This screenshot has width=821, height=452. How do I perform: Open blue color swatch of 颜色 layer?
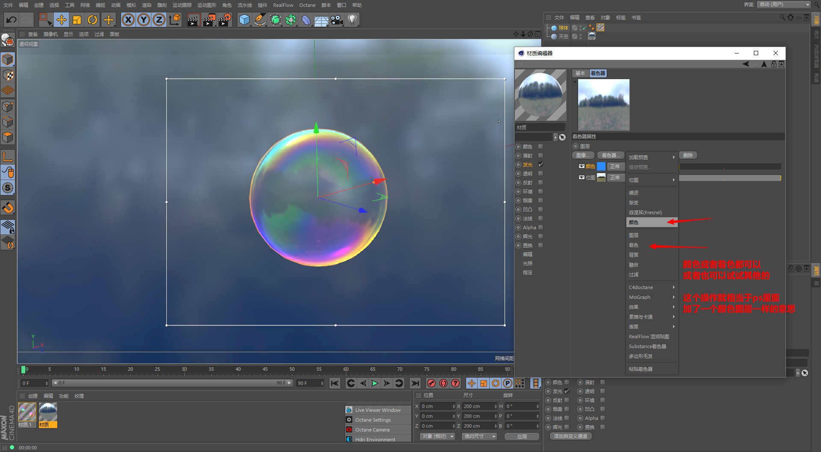coord(601,166)
